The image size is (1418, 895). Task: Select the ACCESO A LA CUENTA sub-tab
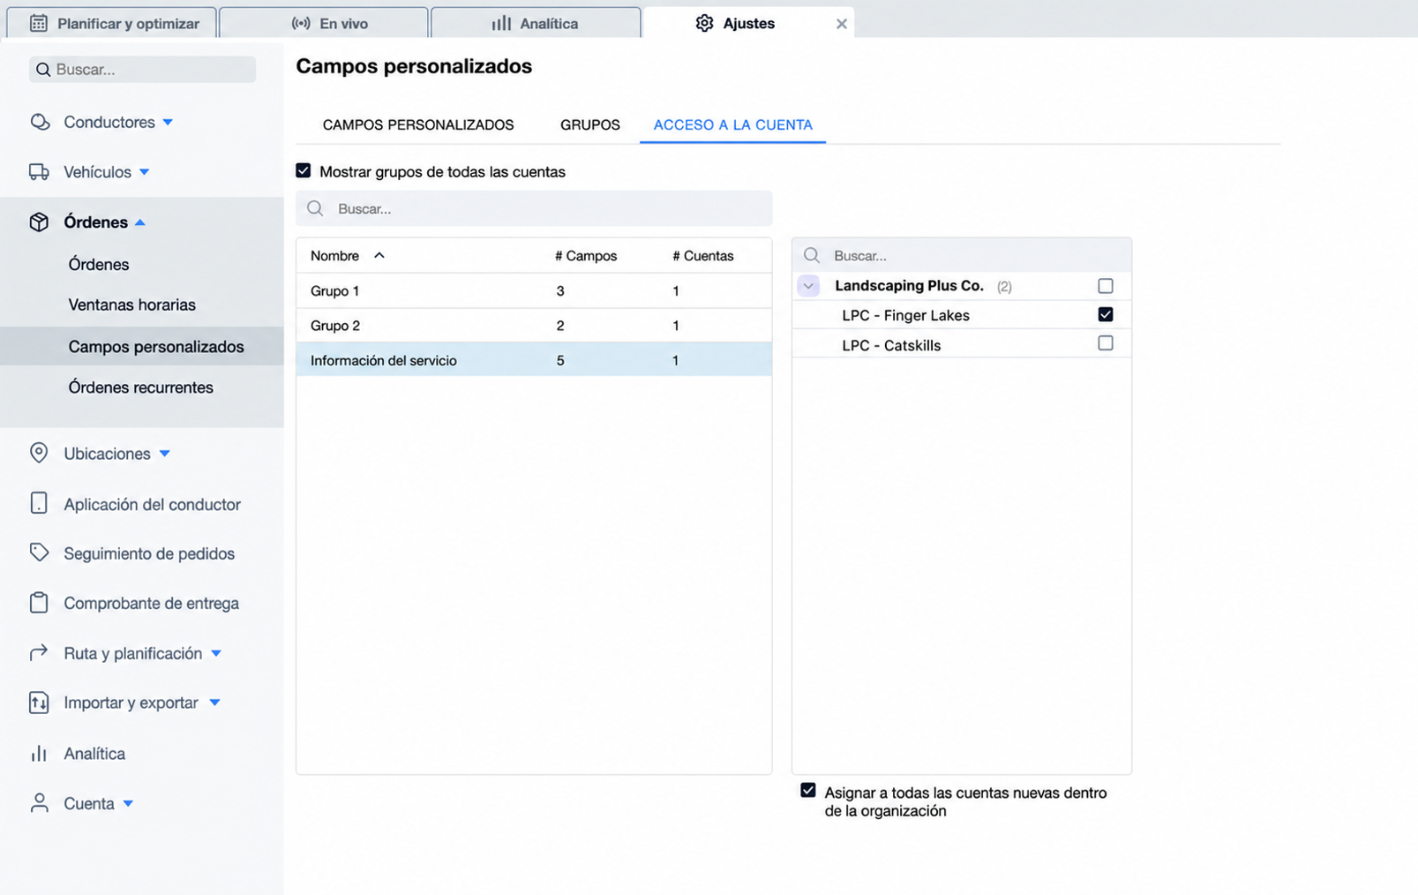733,124
